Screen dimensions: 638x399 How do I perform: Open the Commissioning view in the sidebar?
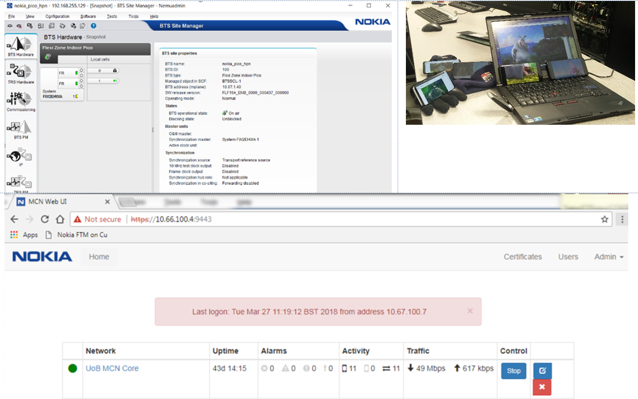tap(20, 101)
